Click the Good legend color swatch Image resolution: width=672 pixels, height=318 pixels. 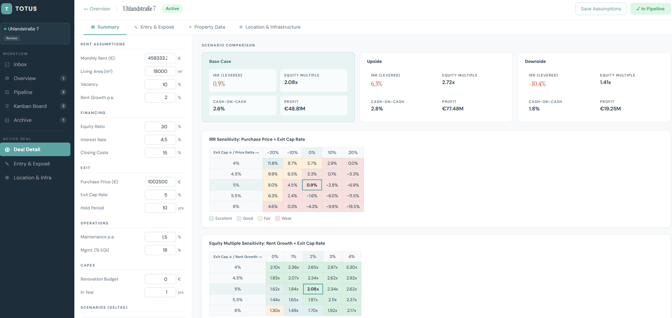pyautogui.click(x=239, y=218)
